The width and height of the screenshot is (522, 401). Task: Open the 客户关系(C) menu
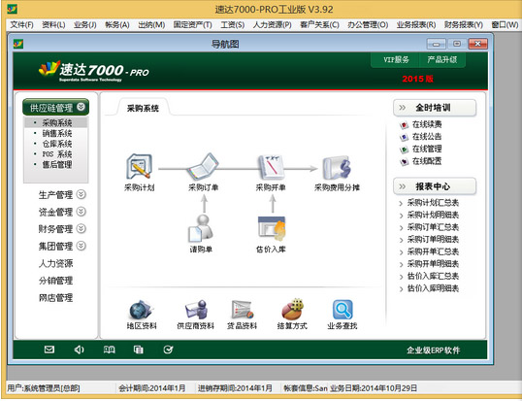[x=319, y=24]
